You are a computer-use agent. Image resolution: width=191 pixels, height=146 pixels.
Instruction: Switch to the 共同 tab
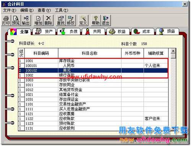point(93,31)
